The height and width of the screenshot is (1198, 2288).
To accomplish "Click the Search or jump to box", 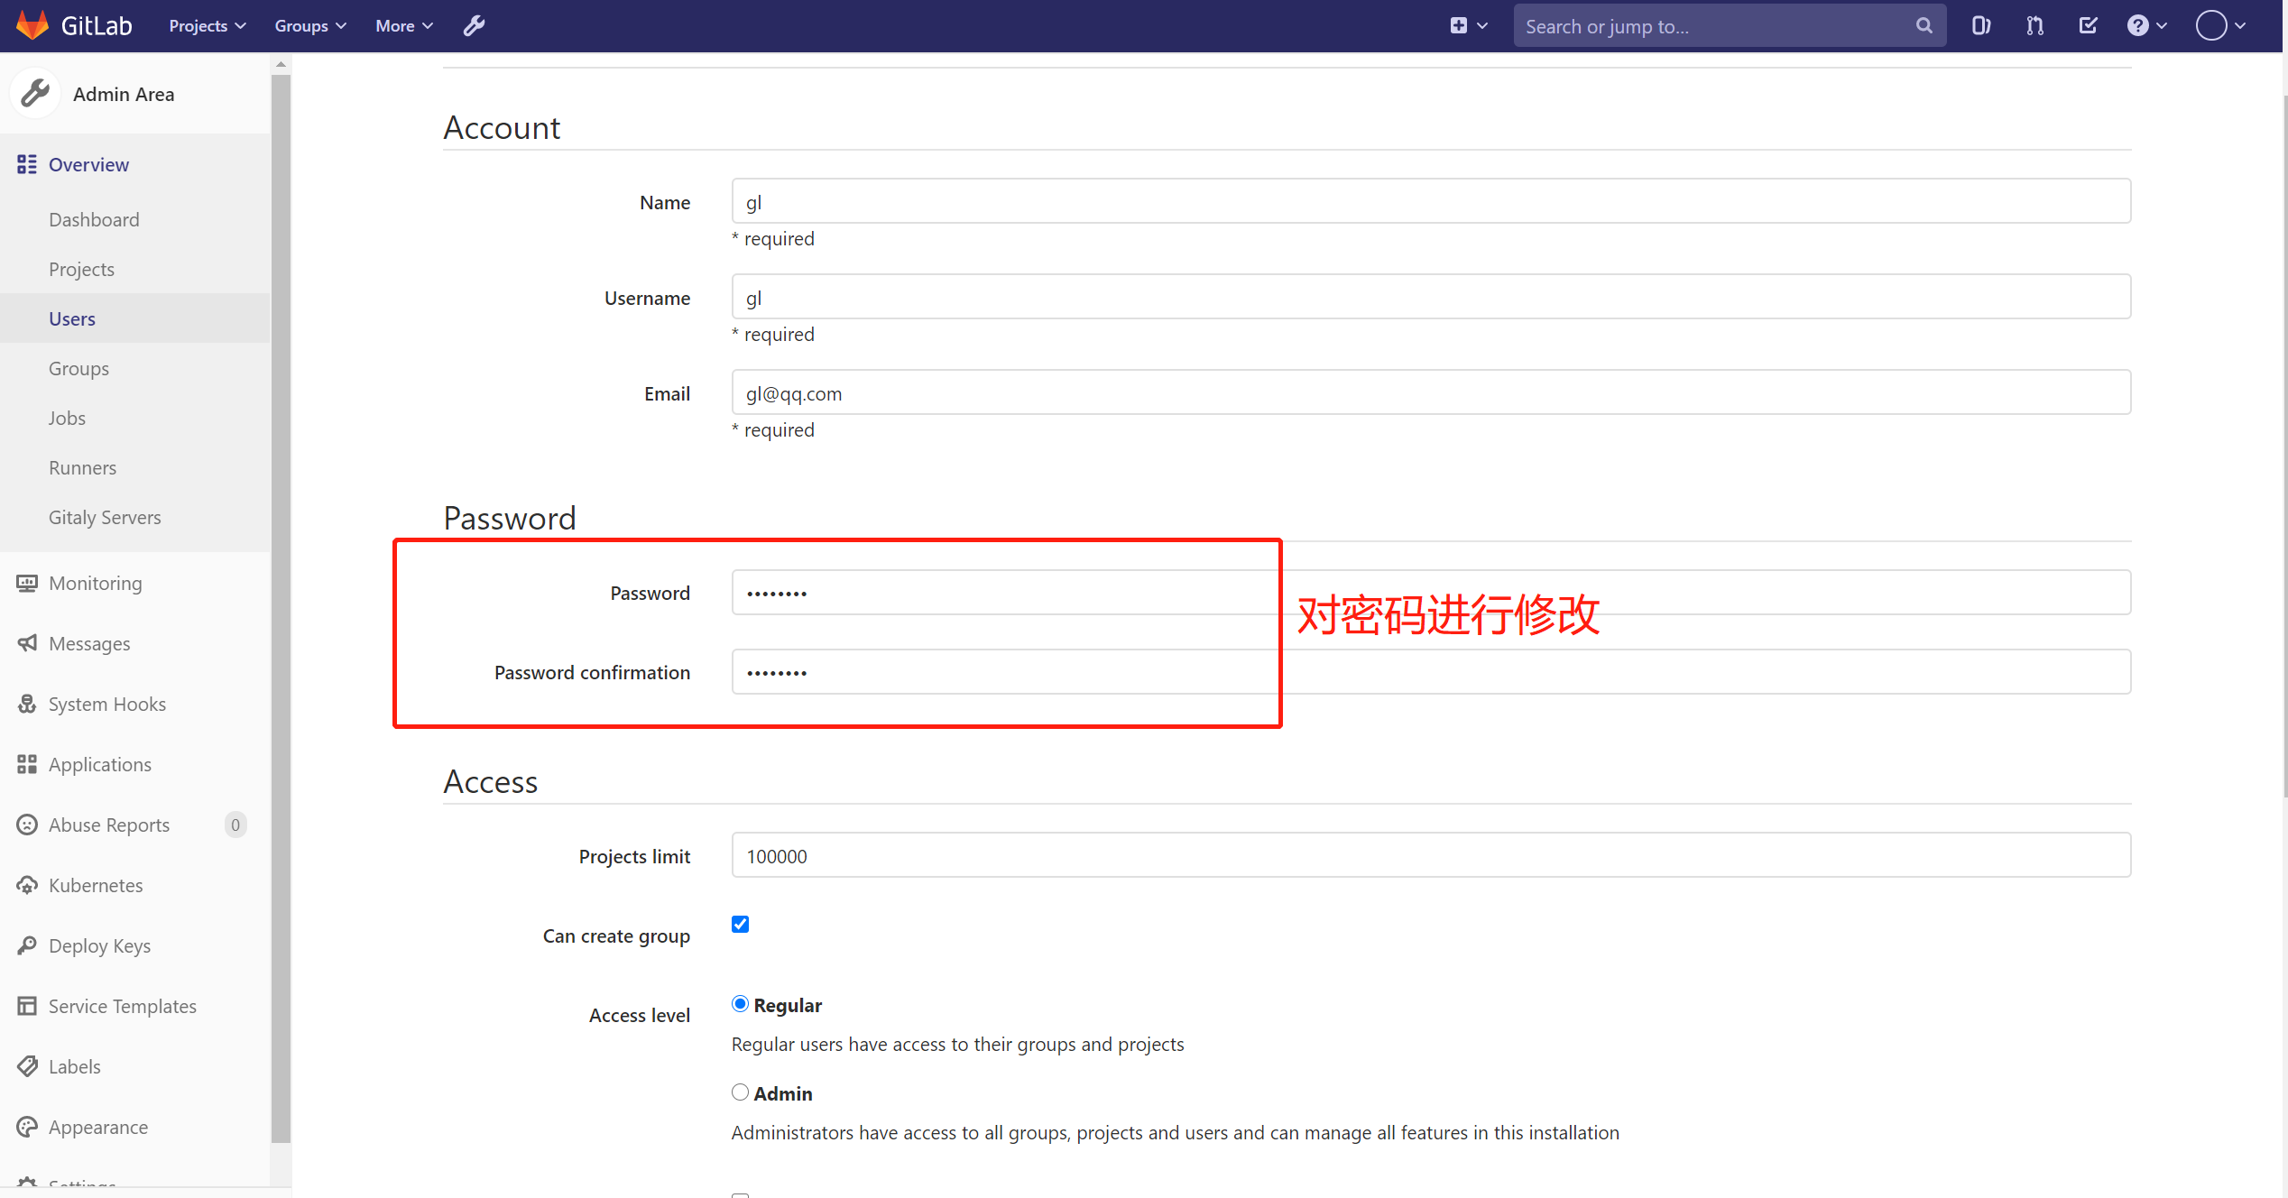I will (x=1729, y=26).
